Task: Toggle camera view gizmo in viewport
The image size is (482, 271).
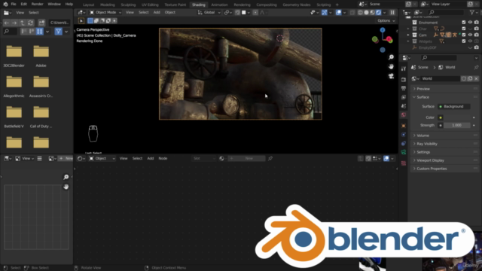Action: click(x=391, y=76)
